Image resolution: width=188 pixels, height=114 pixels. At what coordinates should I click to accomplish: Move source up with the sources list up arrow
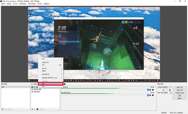coord(41,109)
